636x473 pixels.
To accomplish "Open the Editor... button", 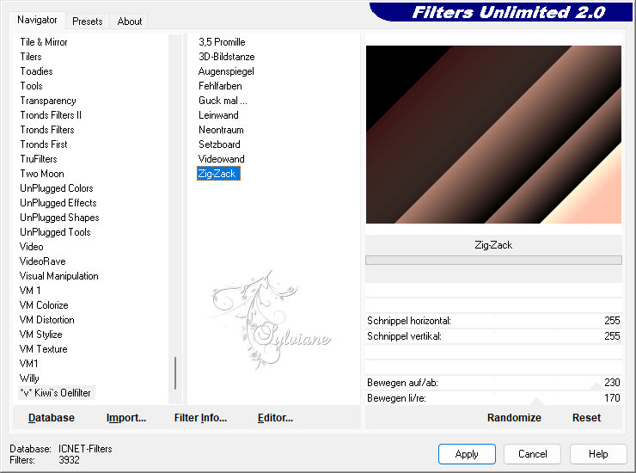I will 275,418.
